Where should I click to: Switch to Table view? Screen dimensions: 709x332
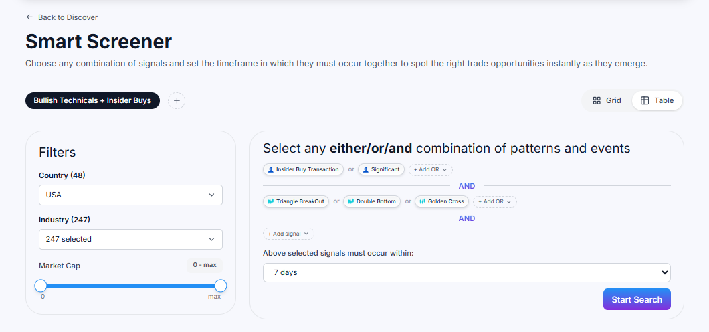[x=657, y=101]
